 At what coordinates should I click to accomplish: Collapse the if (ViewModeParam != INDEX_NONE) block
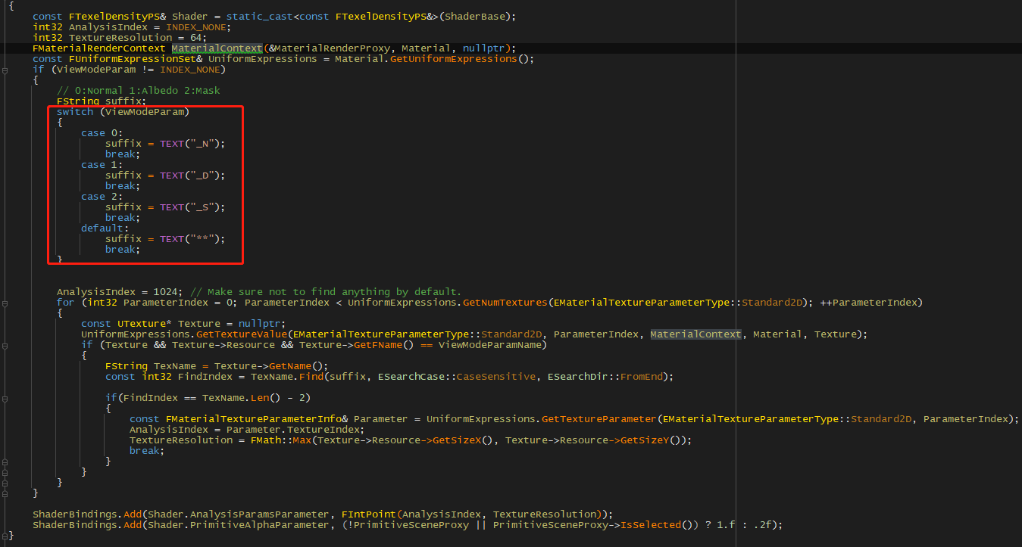[x=5, y=70]
